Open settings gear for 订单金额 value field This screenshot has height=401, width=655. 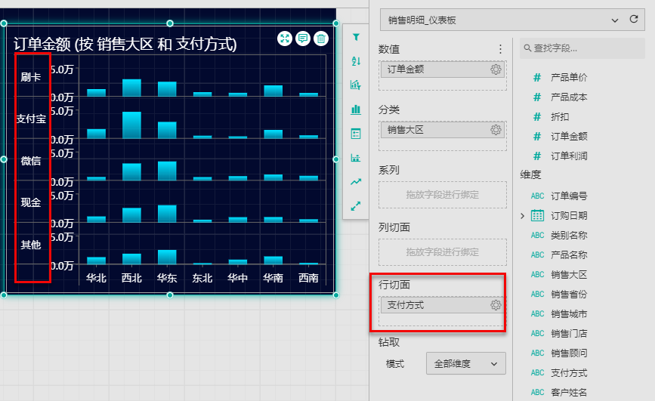pyautogui.click(x=496, y=69)
